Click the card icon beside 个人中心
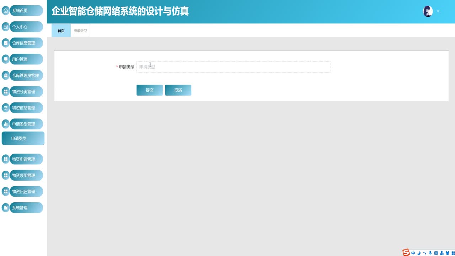This screenshot has height=256, width=455. click(x=6, y=27)
